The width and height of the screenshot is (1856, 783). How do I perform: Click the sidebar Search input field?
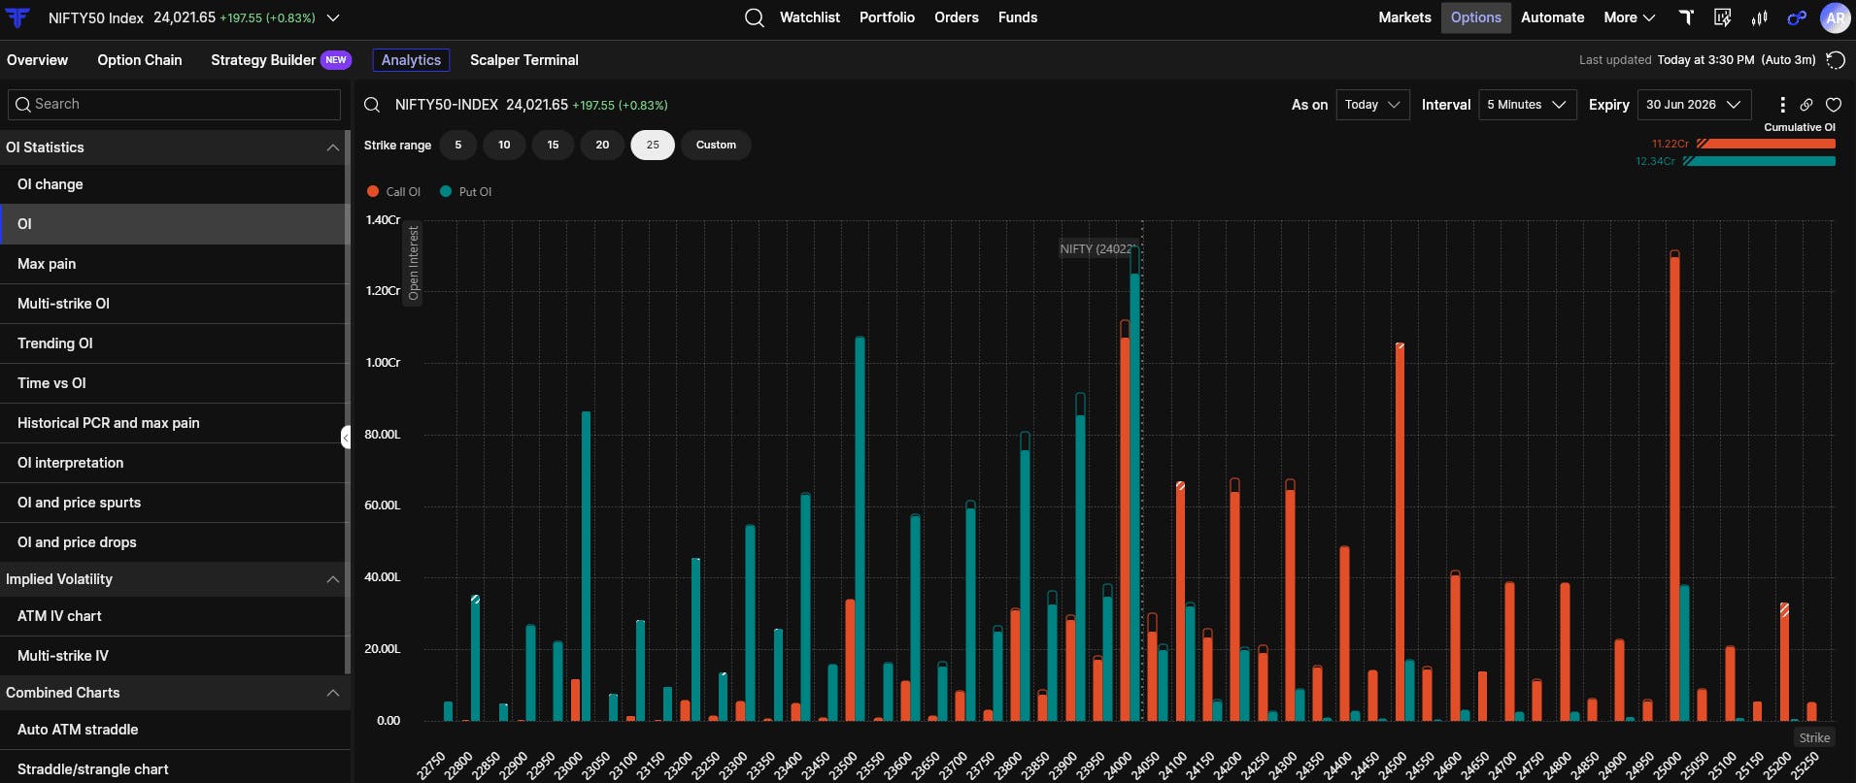pos(175,104)
